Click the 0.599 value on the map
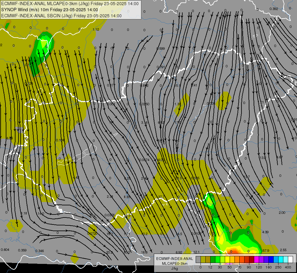 160,49
